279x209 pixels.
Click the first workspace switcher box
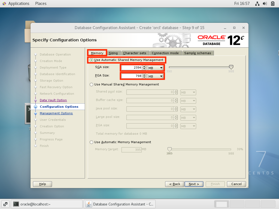point(222,204)
